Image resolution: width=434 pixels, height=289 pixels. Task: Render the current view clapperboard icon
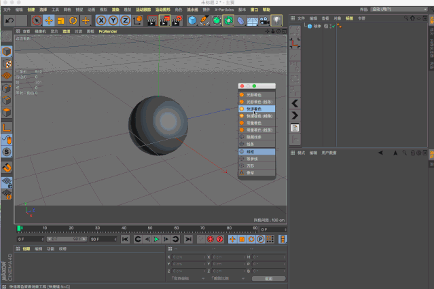click(x=152, y=20)
